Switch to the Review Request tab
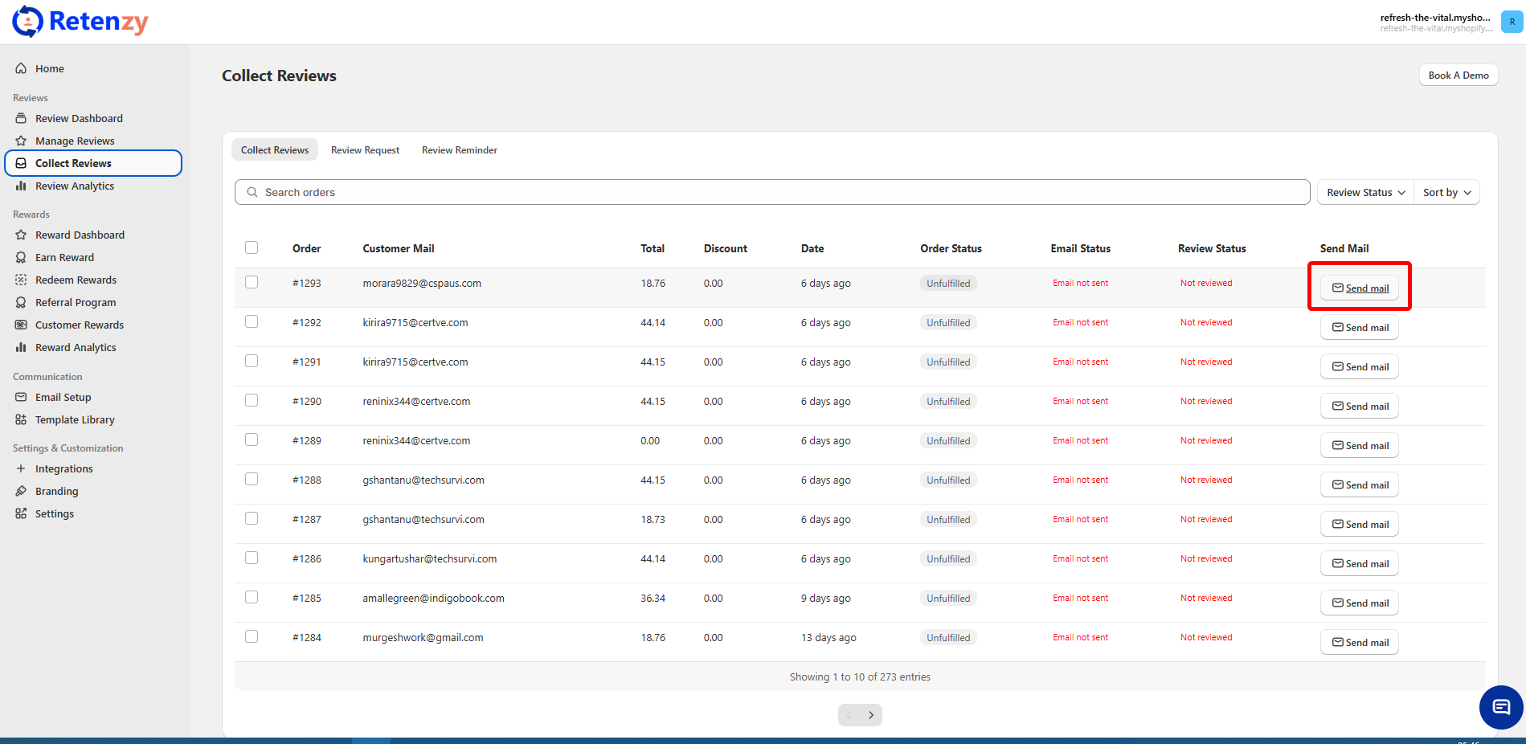 (x=365, y=150)
